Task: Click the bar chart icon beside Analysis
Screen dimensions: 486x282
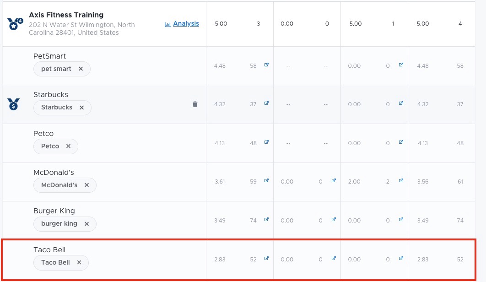Action: coord(167,24)
